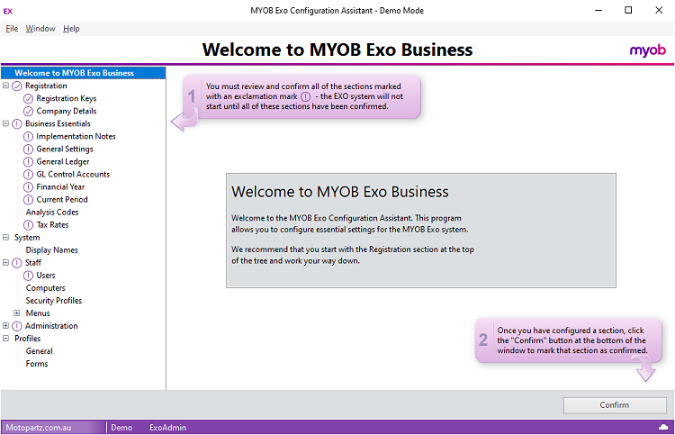Click the checkmark icon next to Registration Keys
This screenshot has height=435, width=675.
click(x=28, y=99)
